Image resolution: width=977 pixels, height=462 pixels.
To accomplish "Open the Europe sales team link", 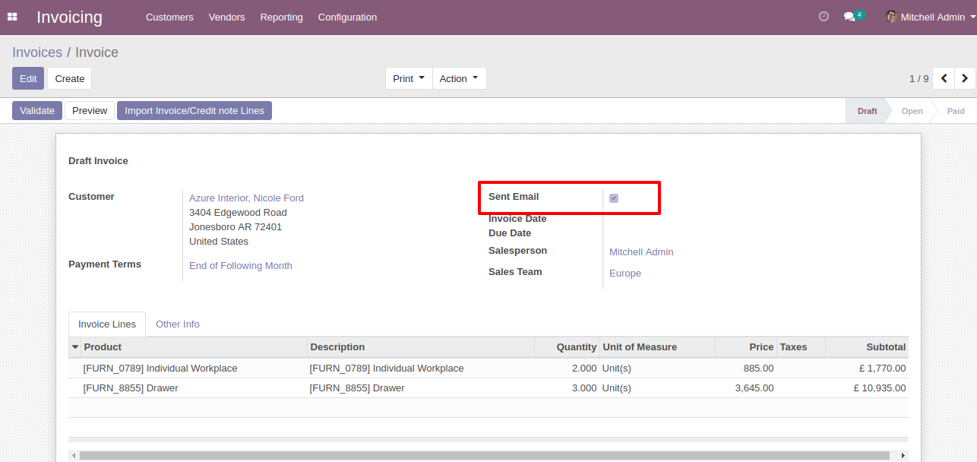I will 625,273.
